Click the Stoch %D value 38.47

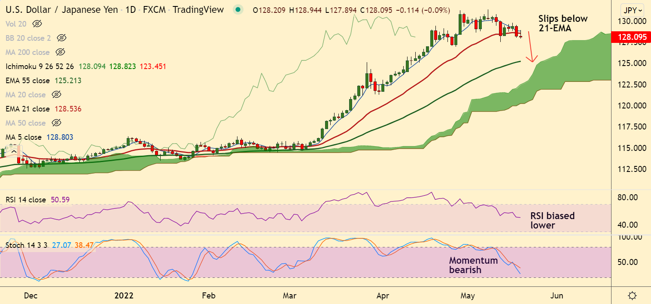(84, 245)
